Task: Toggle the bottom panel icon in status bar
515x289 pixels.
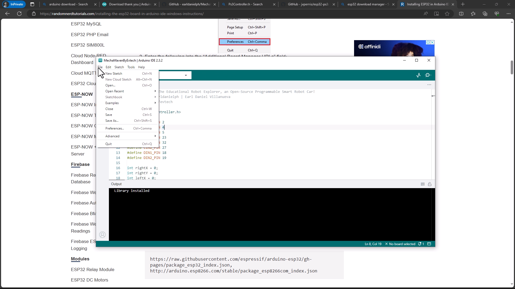Action: click(429, 244)
